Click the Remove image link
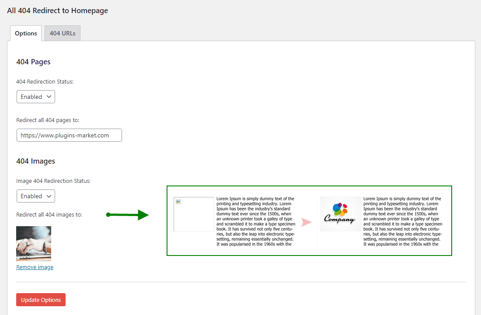 (x=35, y=267)
